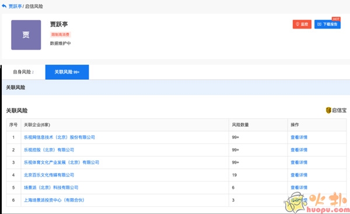Select the 关联风险 99+ tab
Image resolution: width=350 pixels, height=214 pixels.
(67, 72)
